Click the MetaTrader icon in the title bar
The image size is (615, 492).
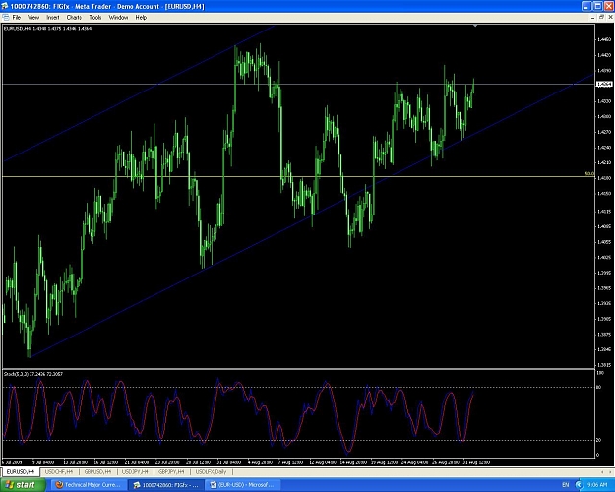click(x=5, y=6)
